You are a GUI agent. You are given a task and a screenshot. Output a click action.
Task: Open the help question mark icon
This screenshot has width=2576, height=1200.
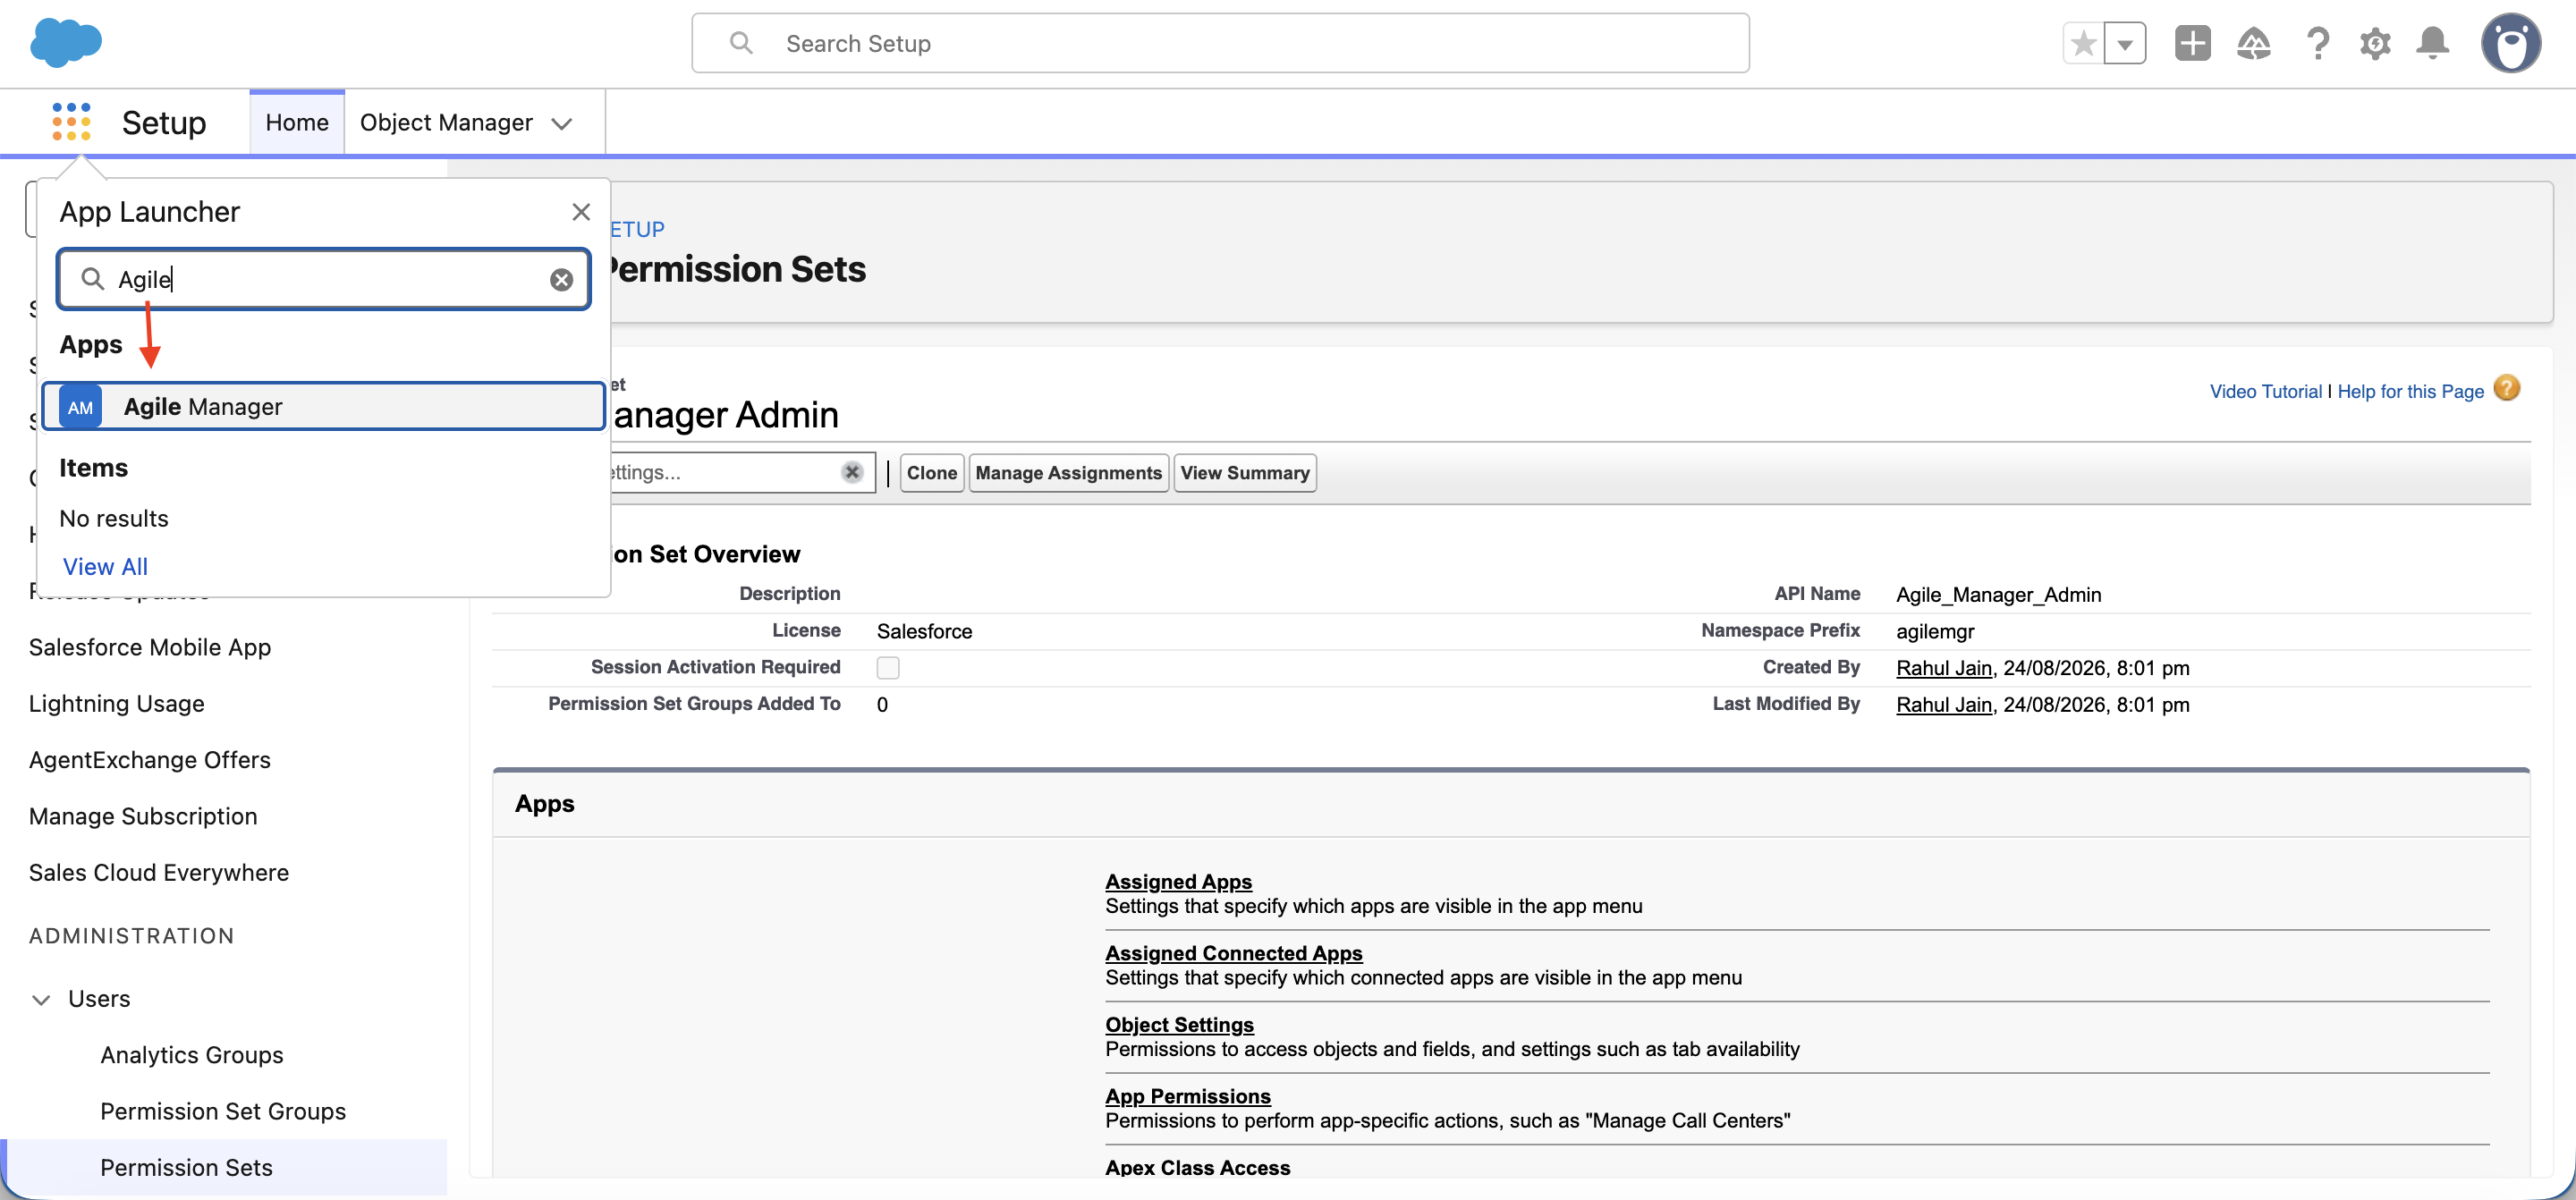pyautogui.click(x=2317, y=43)
